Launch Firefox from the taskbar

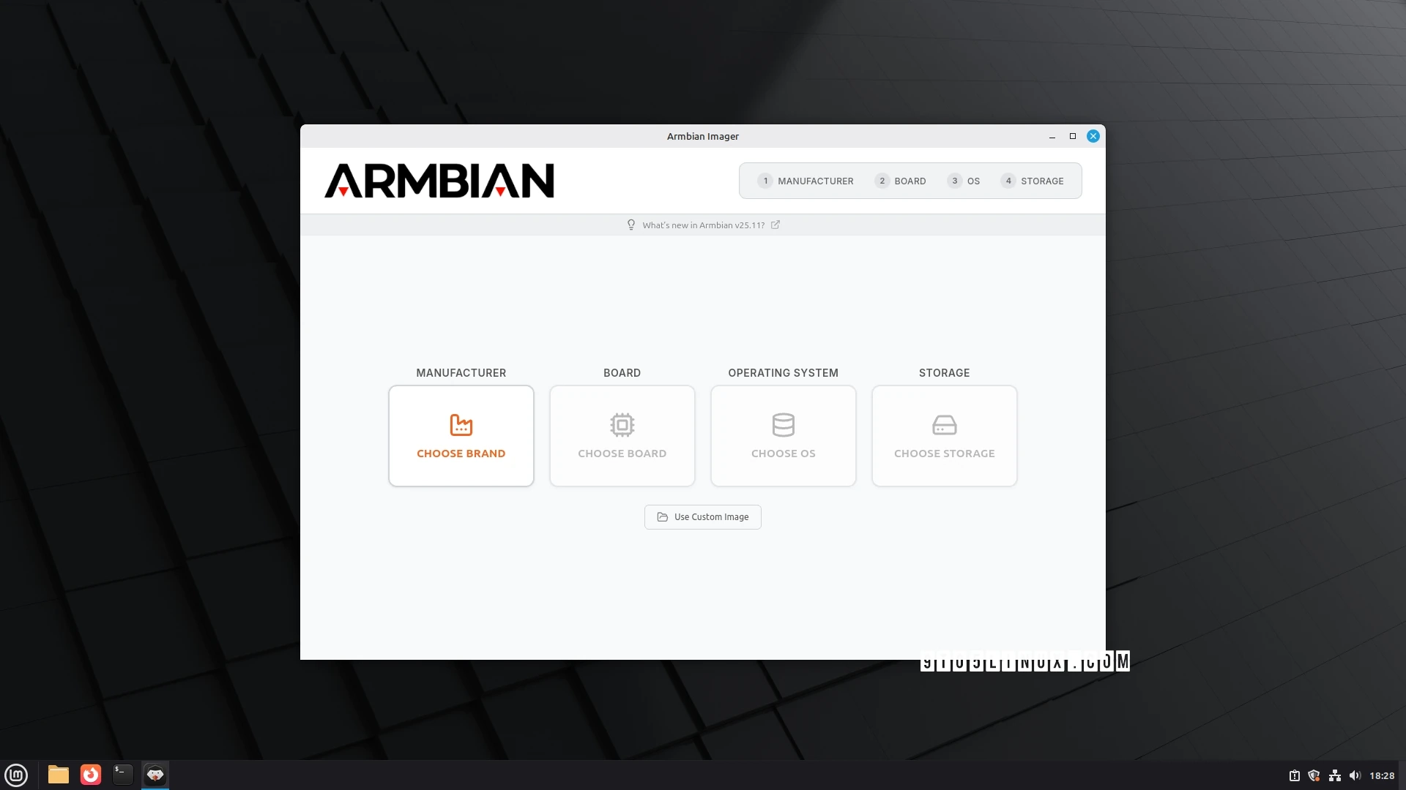click(89, 775)
